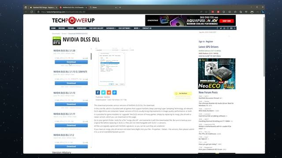Expand DATABASES dropdown menu
This screenshot has height=158, width=282.
111,28
